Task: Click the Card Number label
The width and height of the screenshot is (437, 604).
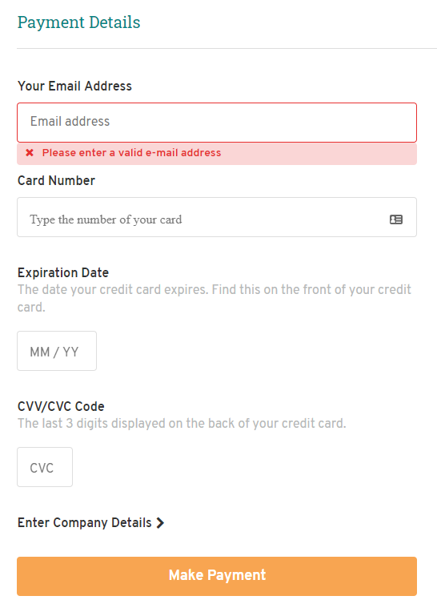Action: (x=56, y=181)
